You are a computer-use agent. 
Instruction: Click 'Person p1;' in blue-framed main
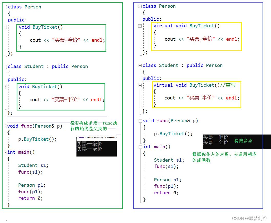click(x=168, y=180)
